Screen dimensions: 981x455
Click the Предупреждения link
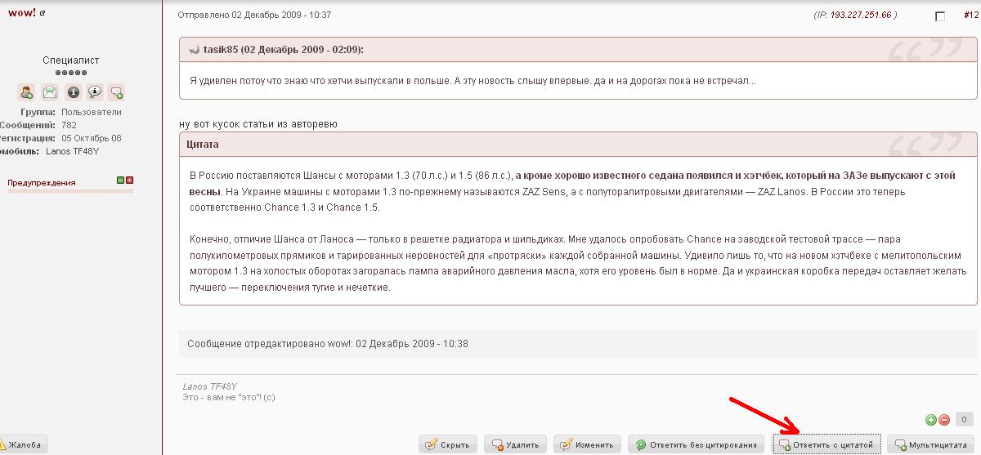tap(42, 183)
